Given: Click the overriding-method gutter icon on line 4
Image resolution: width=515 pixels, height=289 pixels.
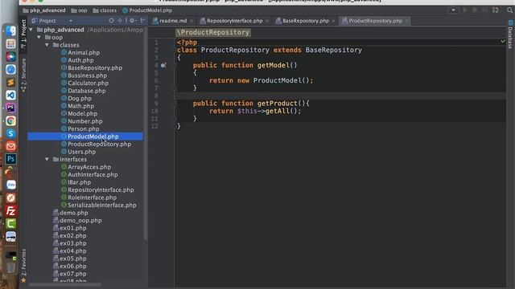Looking at the screenshot, I should click(163, 65).
